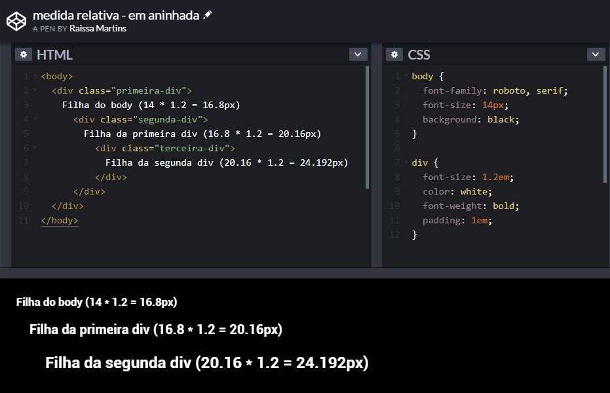Click the horizontal divider above preview pane
Image resolution: width=610 pixels, height=393 pixels.
[x=305, y=273]
